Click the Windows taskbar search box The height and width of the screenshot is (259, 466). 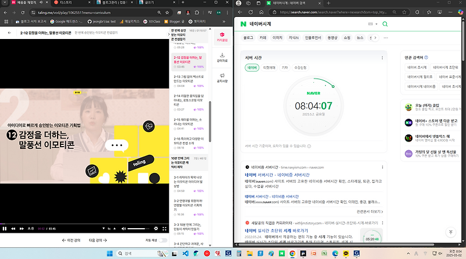coord(143,253)
